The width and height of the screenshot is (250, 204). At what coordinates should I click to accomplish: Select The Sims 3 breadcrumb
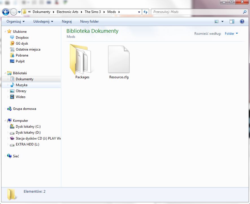click(x=93, y=12)
